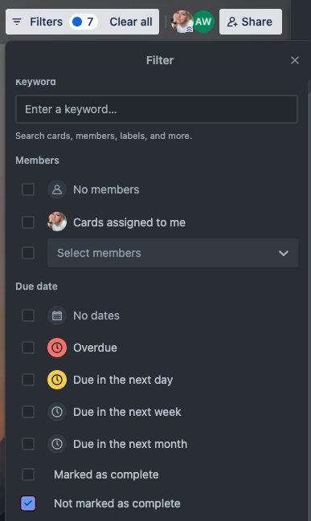Click the No members person icon
This screenshot has width=311, height=521.
(x=57, y=189)
